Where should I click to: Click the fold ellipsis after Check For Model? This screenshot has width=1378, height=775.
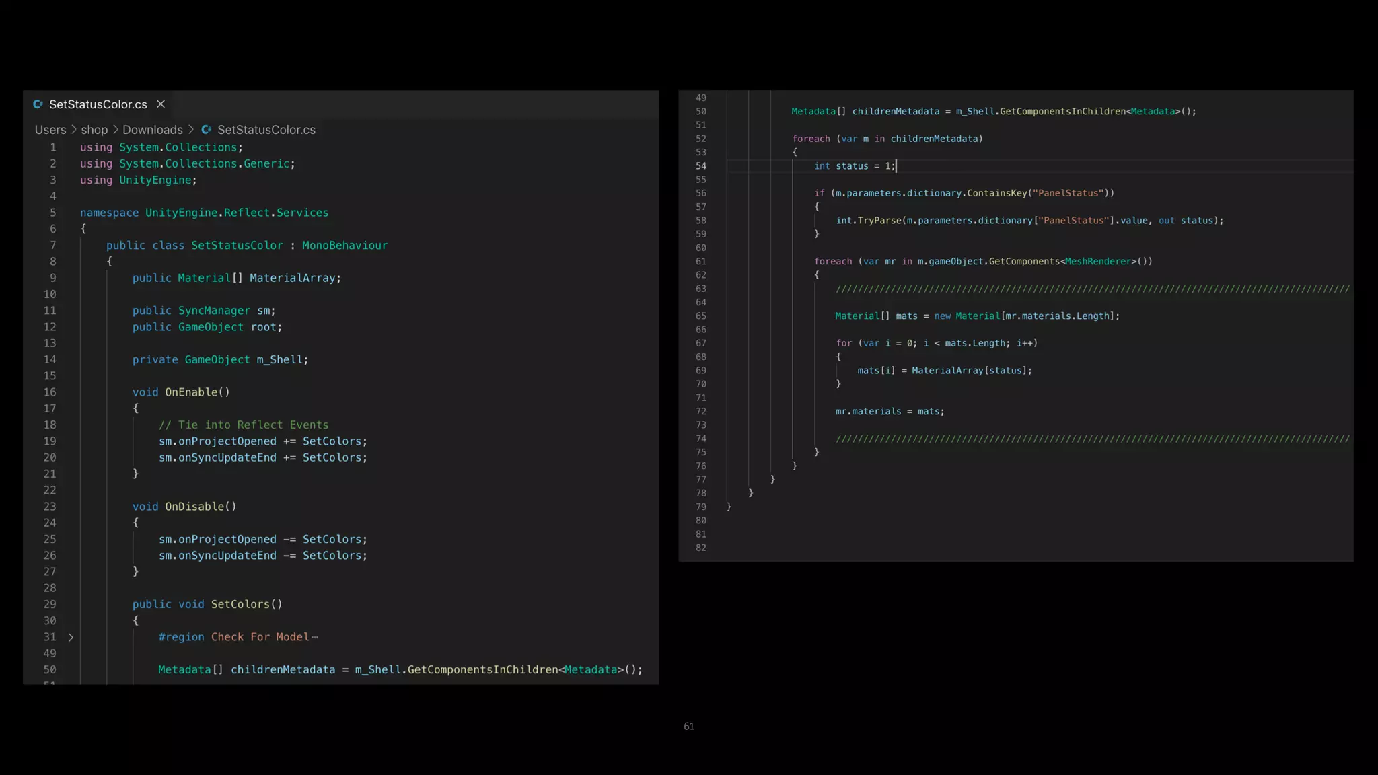tap(315, 637)
